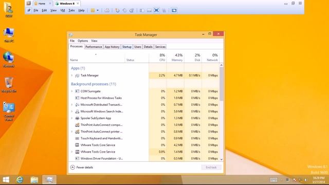Sort processes by Name column
The height and width of the screenshot is (185, 329).
click(97, 58)
